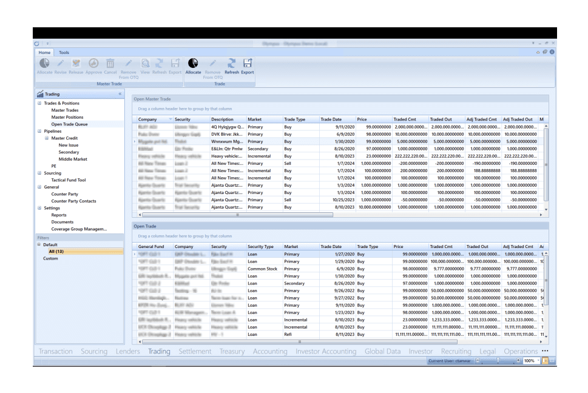The image size is (588, 393).
Task: Click the app refresh icon in title bar
Action: pyautogui.click(x=37, y=44)
